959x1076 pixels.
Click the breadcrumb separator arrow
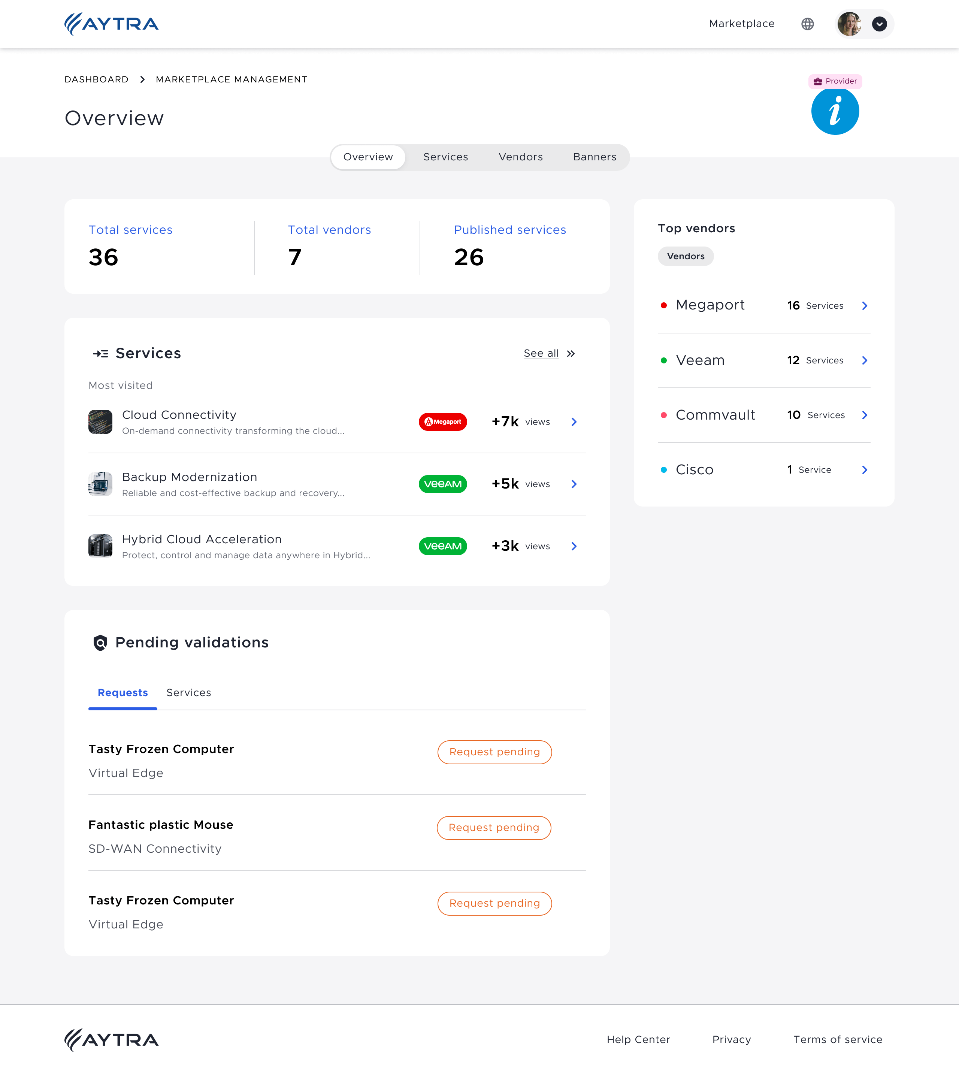pos(142,79)
